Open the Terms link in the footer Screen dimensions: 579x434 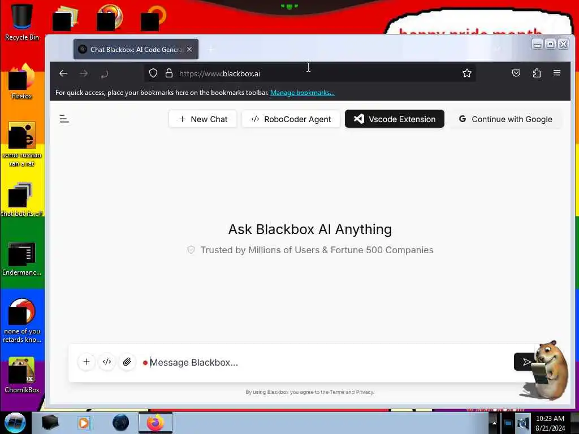tap(337, 392)
